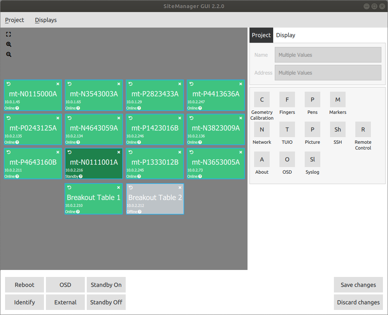
Task: Remove the mt-N0115000A display tile
Action: point(58,84)
